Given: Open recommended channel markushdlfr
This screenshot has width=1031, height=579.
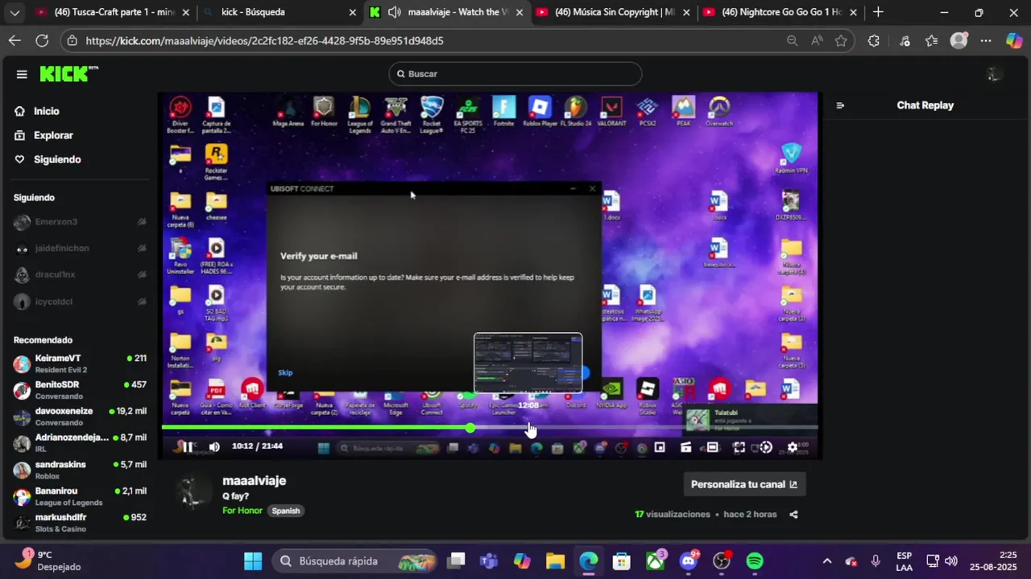Looking at the screenshot, I should (x=79, y=523).
